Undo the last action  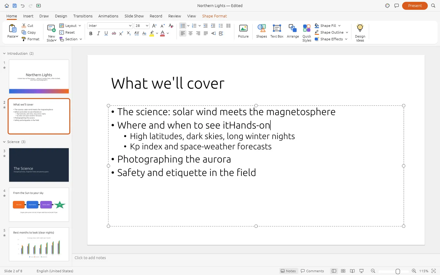point(23,6)
